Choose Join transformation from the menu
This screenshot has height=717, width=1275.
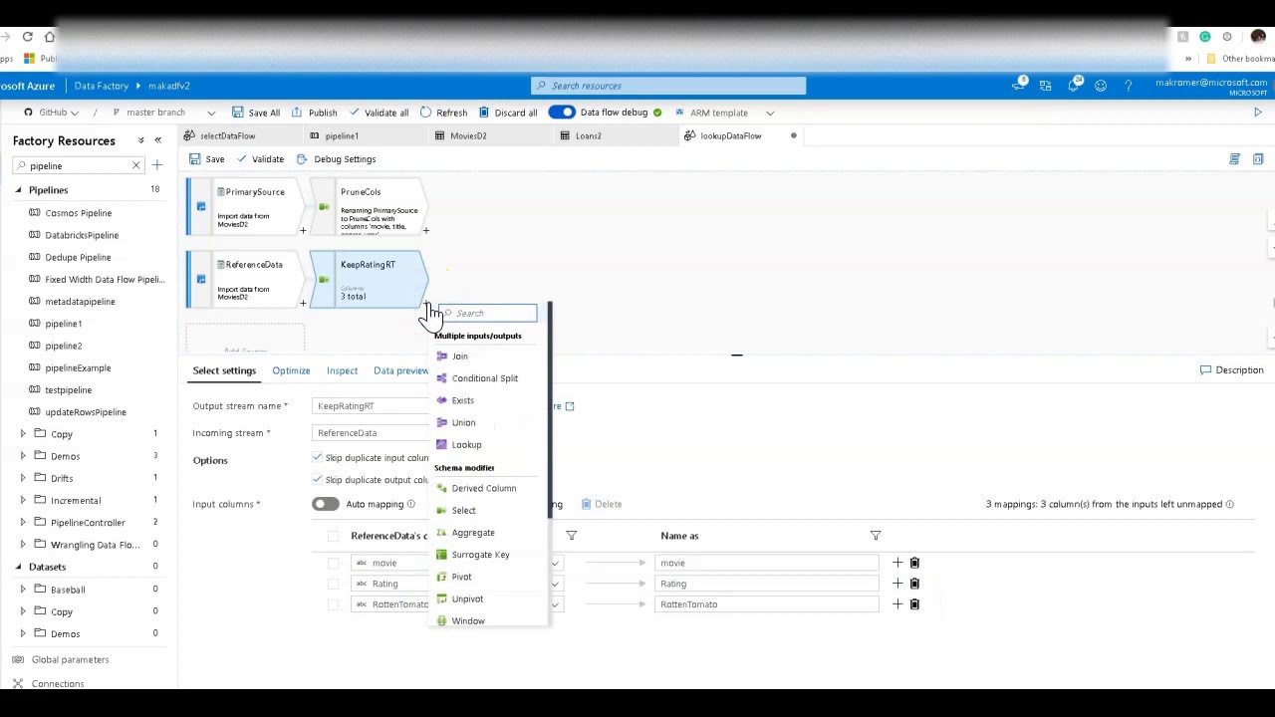[459, 357]
